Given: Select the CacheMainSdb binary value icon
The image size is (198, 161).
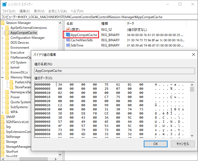Looking at the screenshot, I should (68, 40).
